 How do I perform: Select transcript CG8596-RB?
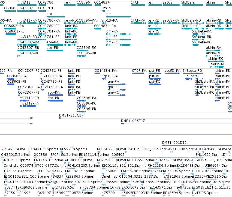coord(86,53)
